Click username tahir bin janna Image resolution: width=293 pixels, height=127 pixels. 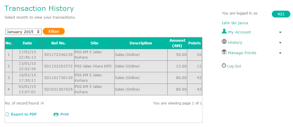click(235, 23)
